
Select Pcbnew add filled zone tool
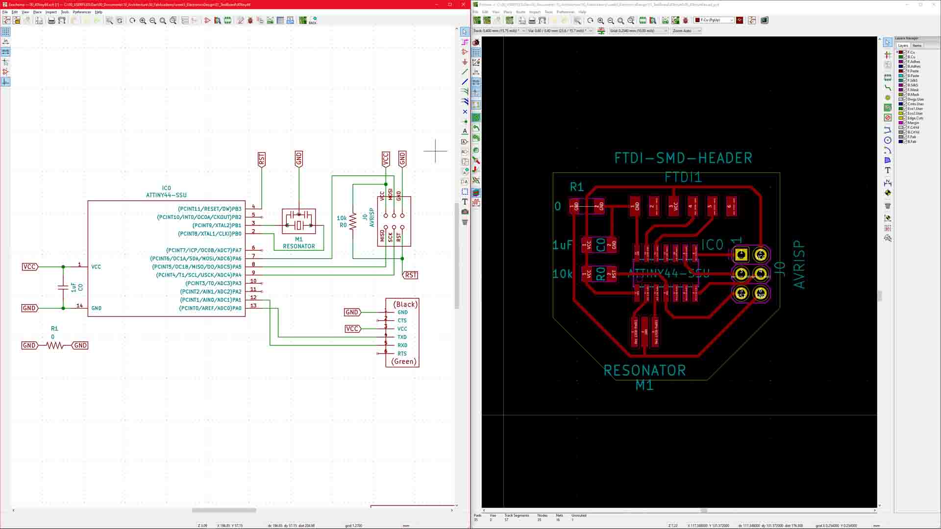coord(888,108)
